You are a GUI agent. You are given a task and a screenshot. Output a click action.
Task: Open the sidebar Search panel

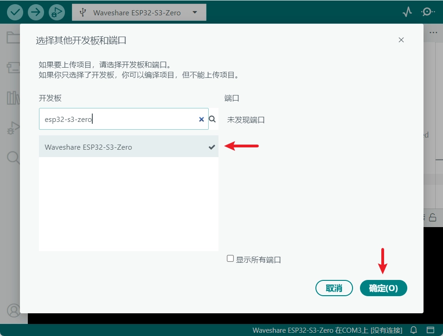13,158
